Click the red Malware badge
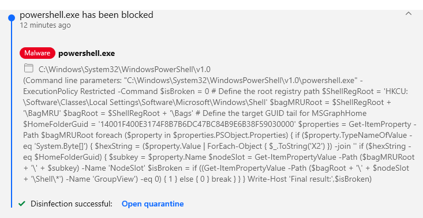The image size is (423, 218). point(38,53)
